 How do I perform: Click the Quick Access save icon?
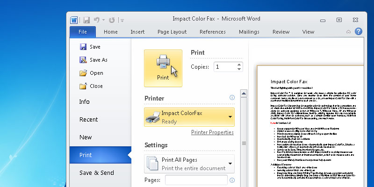[86, 20]
